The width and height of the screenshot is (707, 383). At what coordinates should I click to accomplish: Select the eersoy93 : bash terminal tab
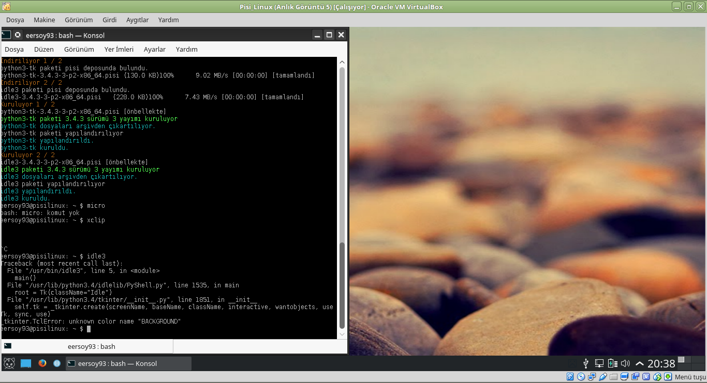pos(86,346)
